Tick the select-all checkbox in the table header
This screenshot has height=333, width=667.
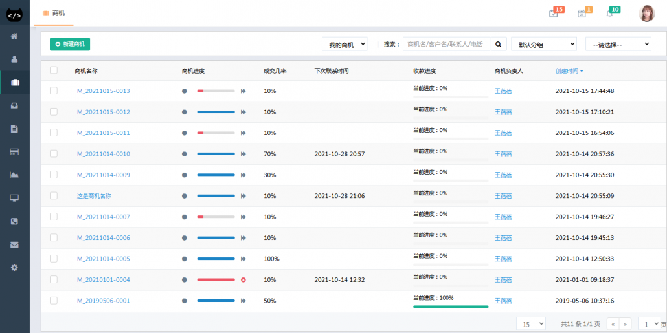(x=54, y=70)
